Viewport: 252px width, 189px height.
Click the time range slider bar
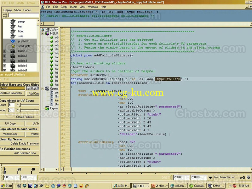click(x=105, y=178)
